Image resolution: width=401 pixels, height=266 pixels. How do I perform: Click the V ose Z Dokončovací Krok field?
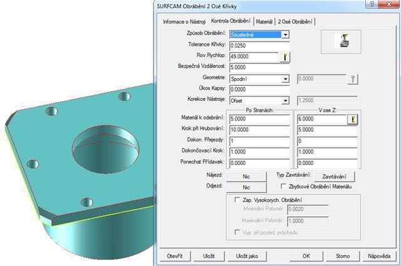327,152
